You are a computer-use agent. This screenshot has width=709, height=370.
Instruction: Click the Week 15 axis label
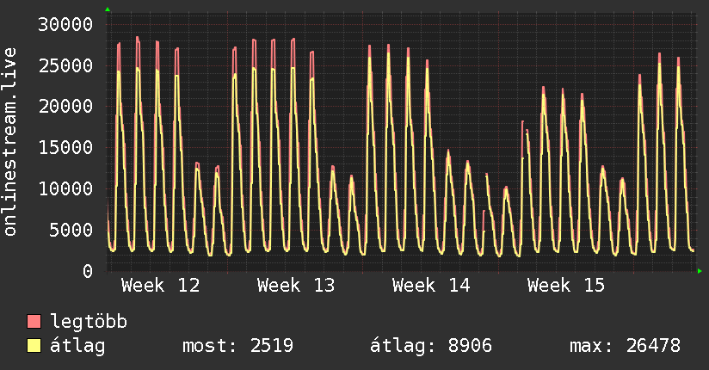pos(566,285)
